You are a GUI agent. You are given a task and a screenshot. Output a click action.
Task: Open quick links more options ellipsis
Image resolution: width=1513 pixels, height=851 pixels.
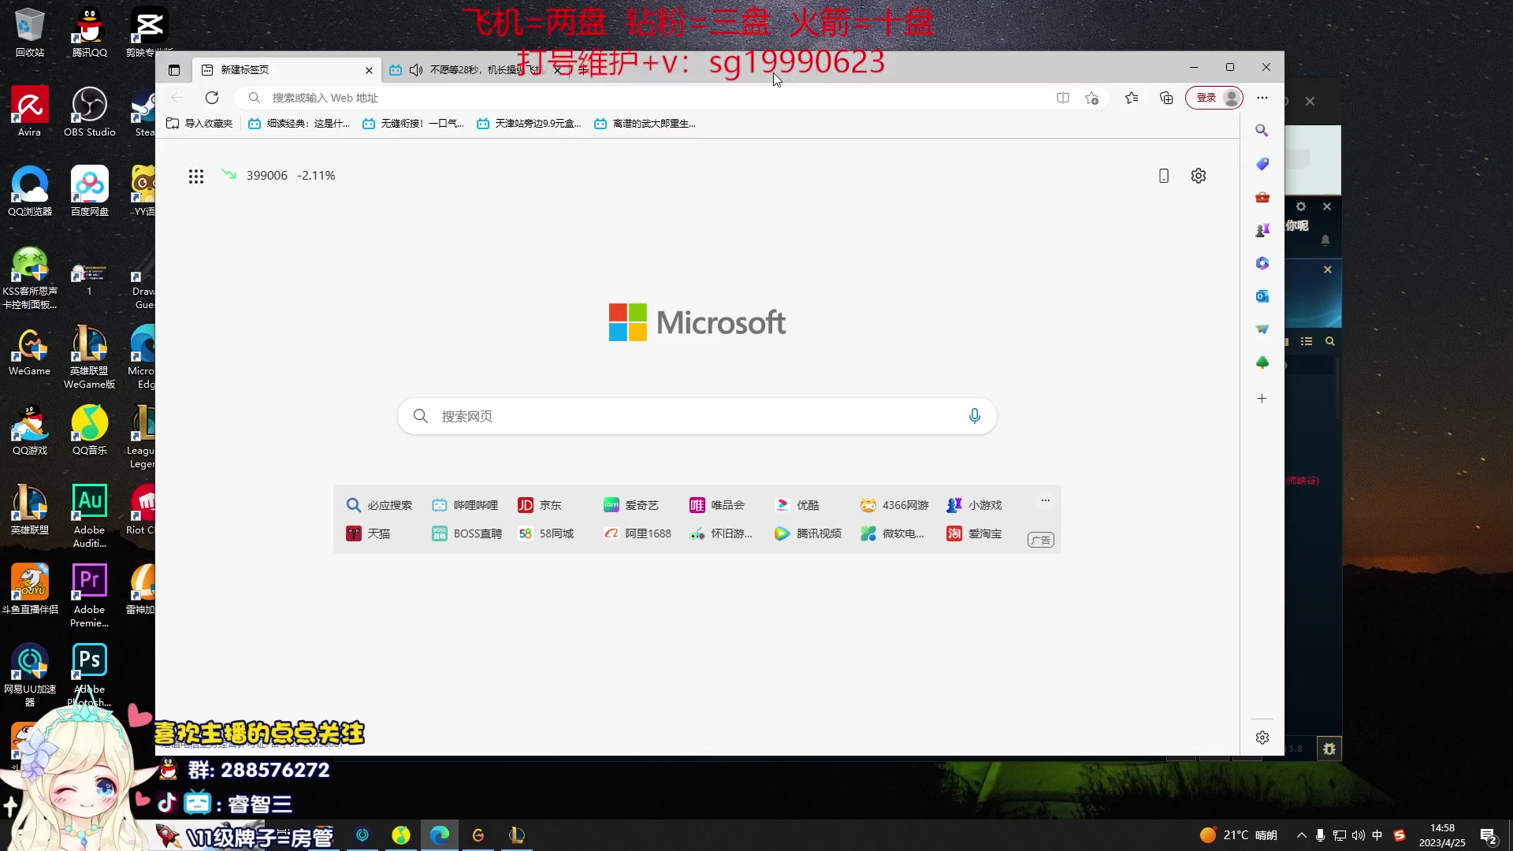click(1046, 500)
